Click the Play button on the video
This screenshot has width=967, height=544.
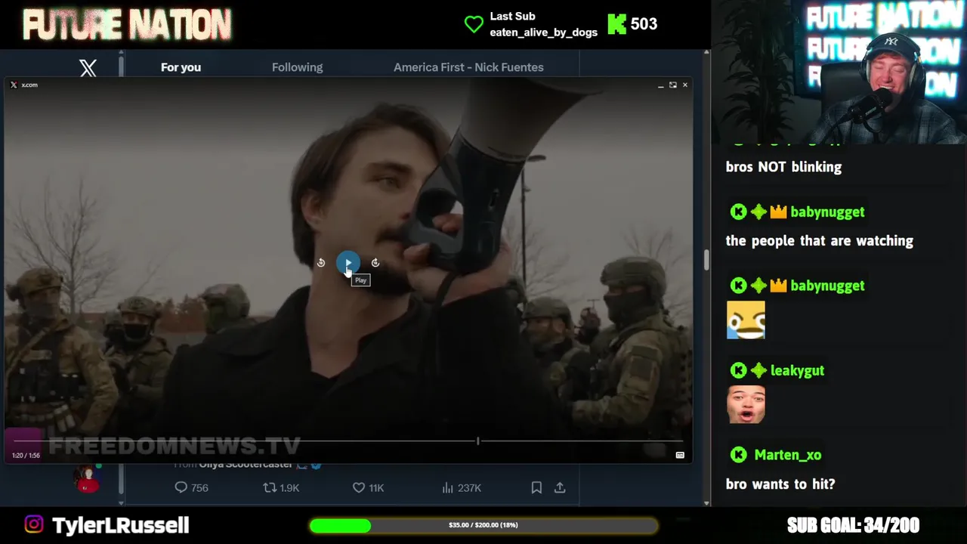[348, 262]
